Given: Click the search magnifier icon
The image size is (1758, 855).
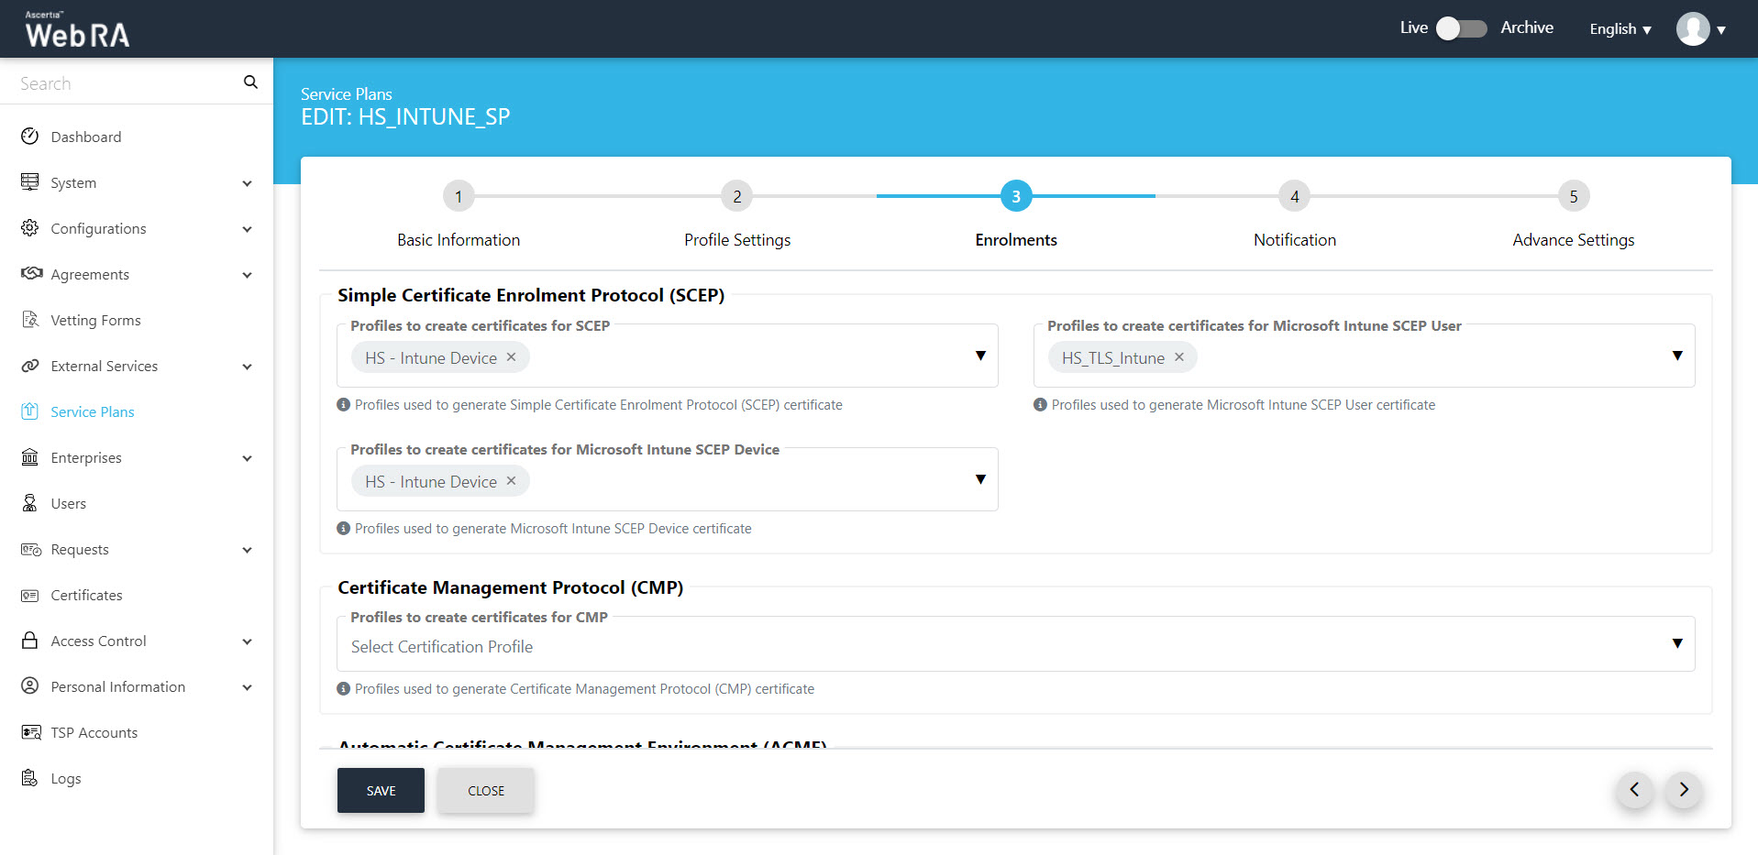Looking at the screenshot, I should (250, 82).
